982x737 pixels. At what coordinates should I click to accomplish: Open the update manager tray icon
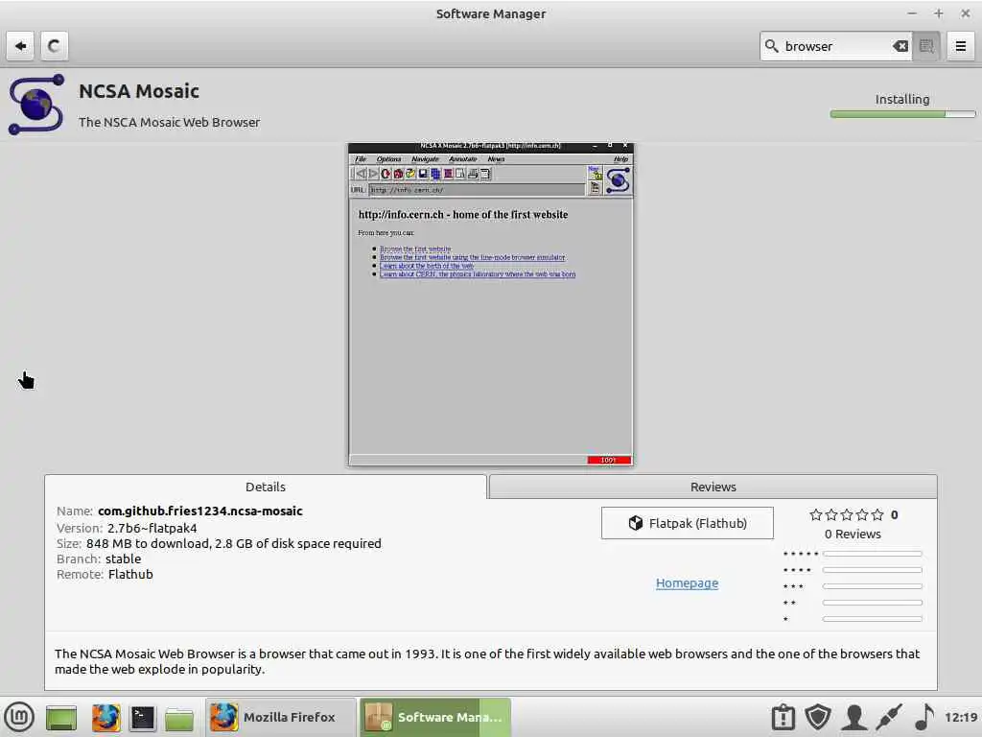coord(783,718)
